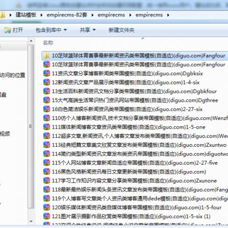228x228 pixels.
Task: Click the navigation pane scrollbar thumb
Action: [x=31, y=126]
